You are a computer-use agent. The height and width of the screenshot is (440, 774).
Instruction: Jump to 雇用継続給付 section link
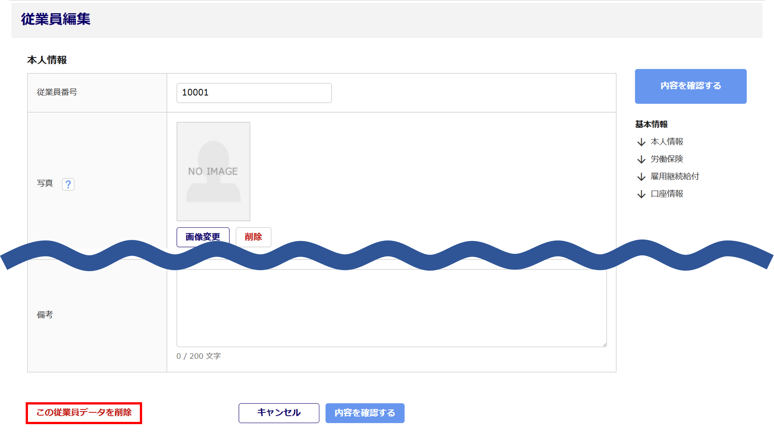(675, 176)
